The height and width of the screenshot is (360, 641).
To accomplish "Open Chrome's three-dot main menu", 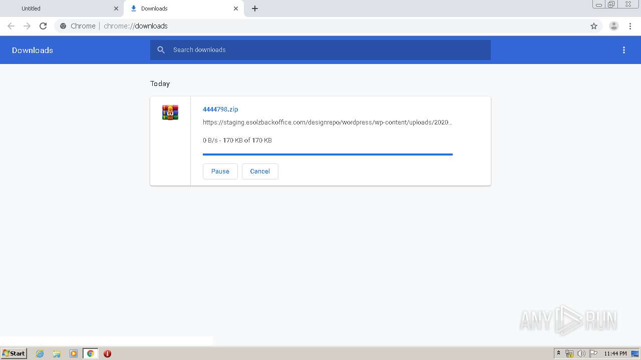I will coord(630,26).
